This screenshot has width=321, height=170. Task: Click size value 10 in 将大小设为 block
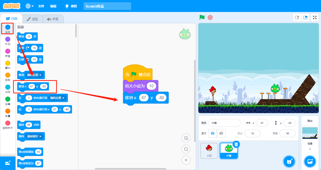click(151, 86)
